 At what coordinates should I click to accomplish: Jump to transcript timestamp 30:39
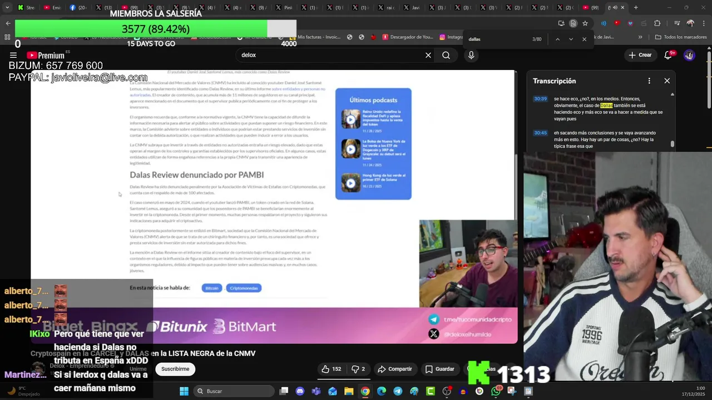pos(540,99)
